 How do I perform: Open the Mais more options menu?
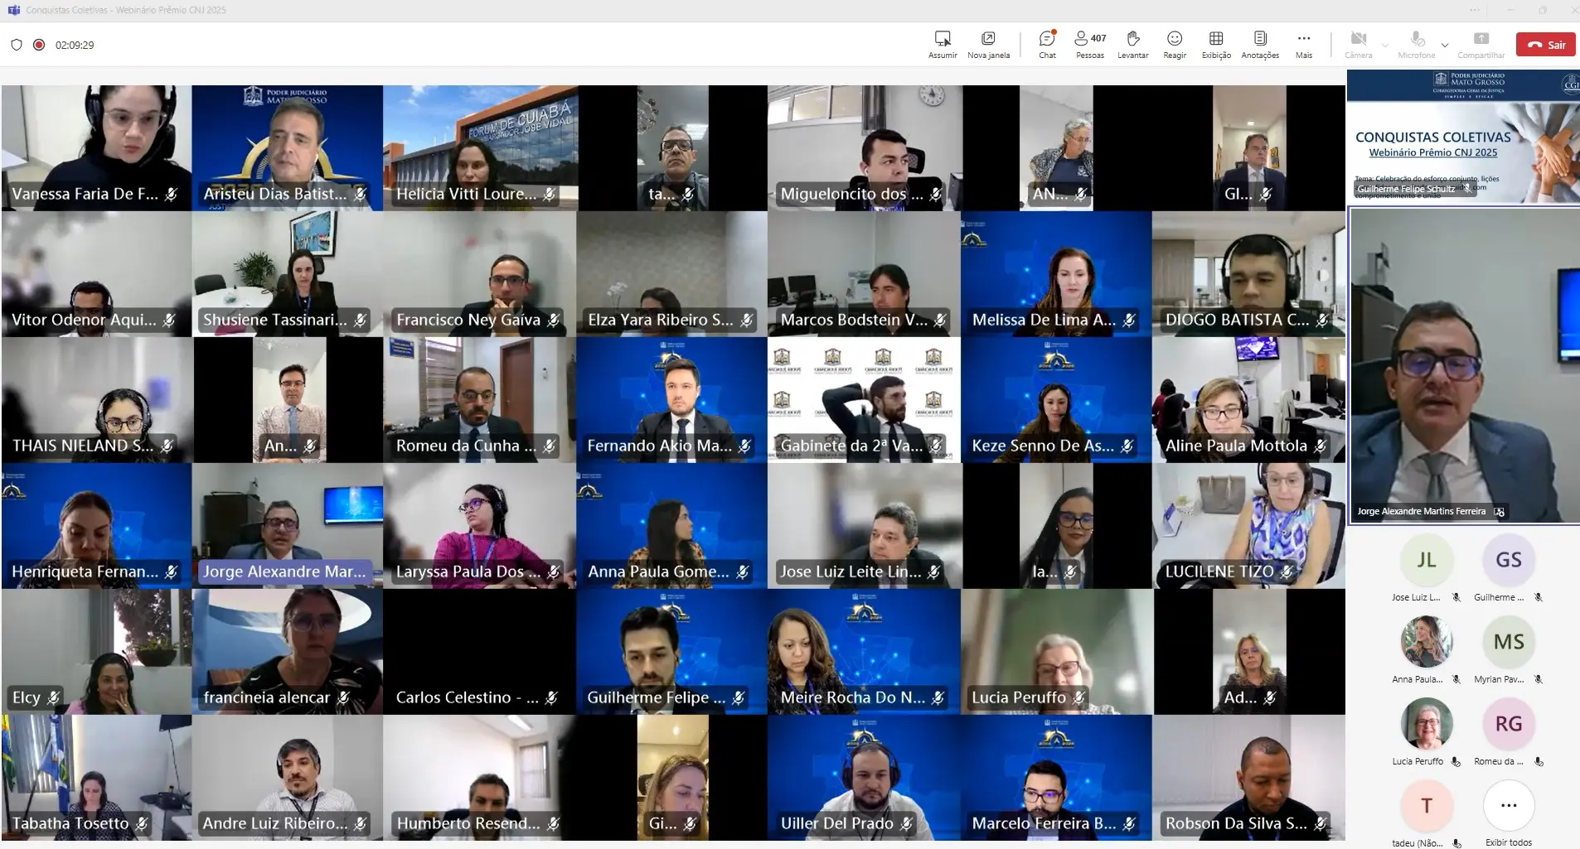[x=1304, y=44]
